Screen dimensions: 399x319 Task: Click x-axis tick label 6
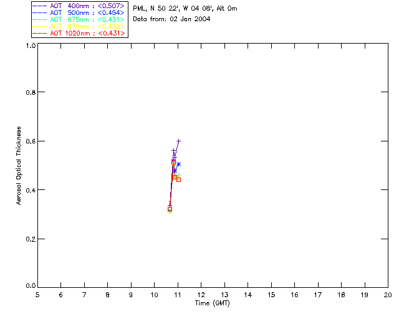pyautogui.click(x=61, y=295)
